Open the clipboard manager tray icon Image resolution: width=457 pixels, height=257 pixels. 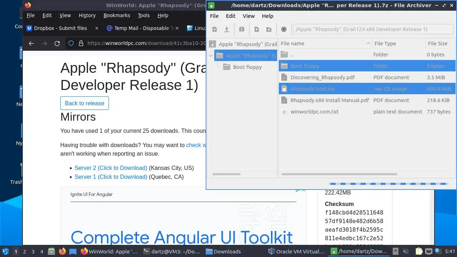click(418, 251)
